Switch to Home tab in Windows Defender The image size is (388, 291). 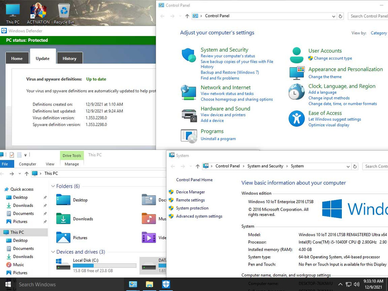click(x=17, y=59)
